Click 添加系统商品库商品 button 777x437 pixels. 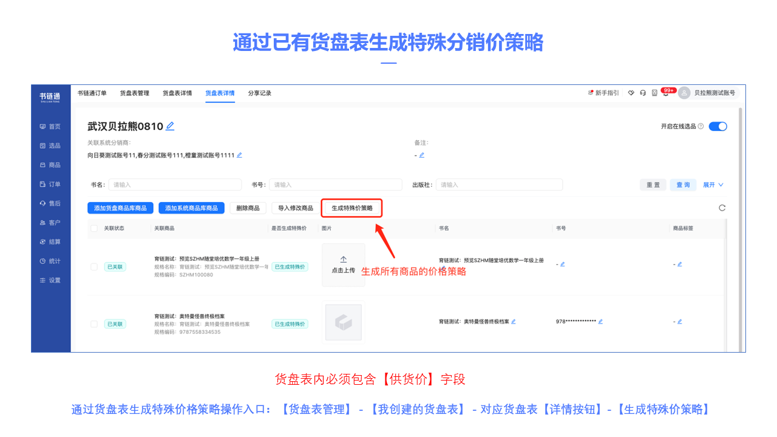pyautogui.click(x=192, y=208)
